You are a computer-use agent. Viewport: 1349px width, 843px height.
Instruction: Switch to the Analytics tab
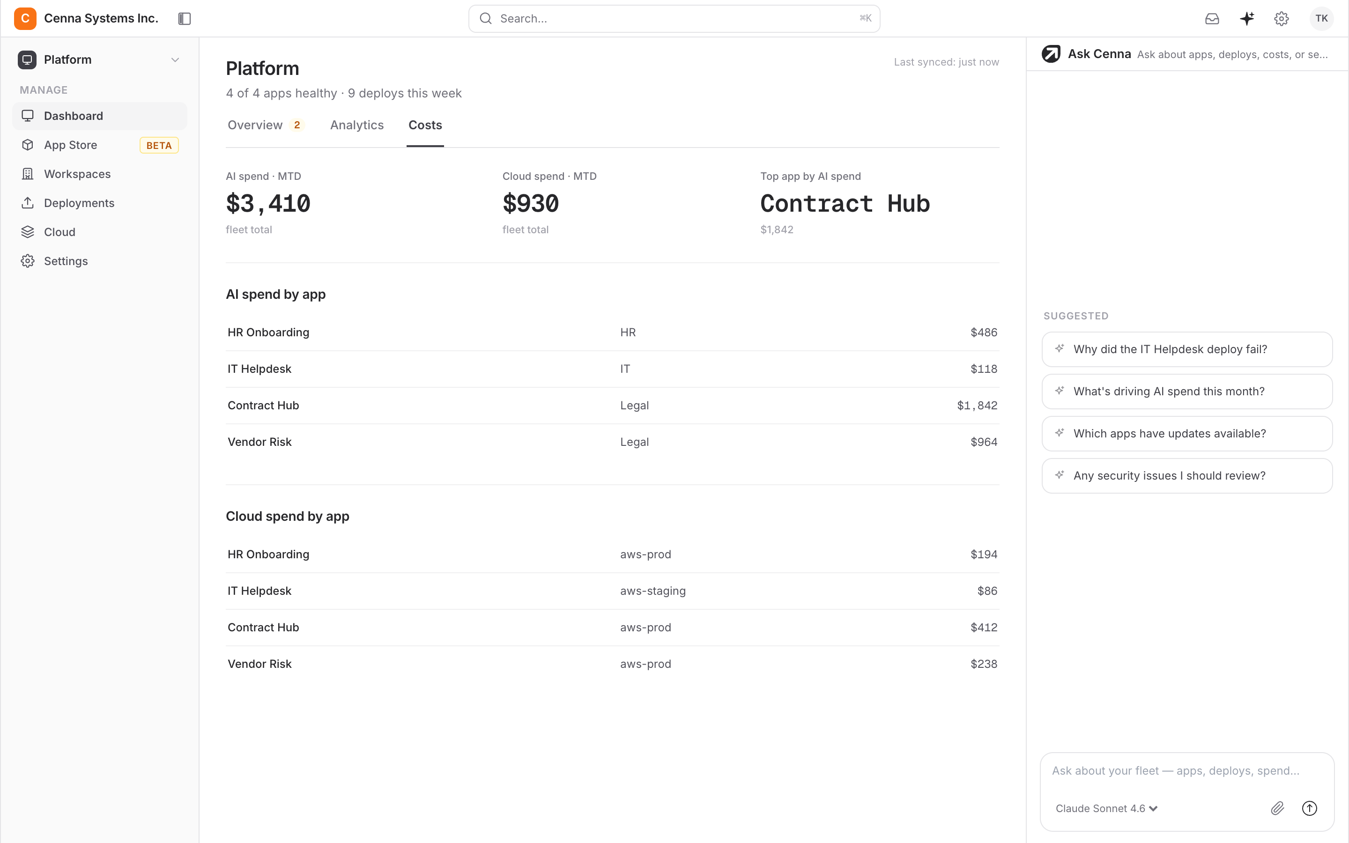point(357,125)
